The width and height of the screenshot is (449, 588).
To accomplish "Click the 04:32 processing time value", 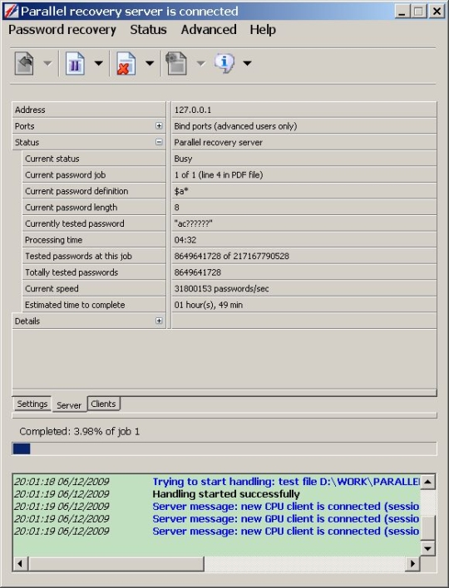I will [x=185, y=240].
